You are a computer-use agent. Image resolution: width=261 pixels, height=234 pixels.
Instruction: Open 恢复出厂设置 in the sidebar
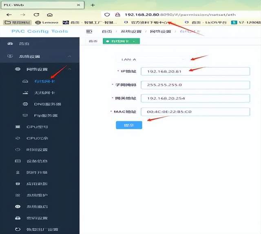pyautogui.click(x=42, y=230)
